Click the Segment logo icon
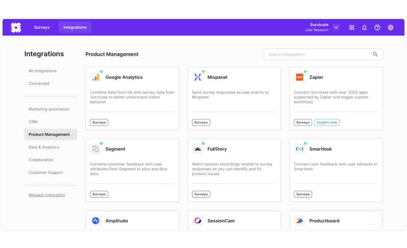407x248 pixels. click(x=96, y=149)
